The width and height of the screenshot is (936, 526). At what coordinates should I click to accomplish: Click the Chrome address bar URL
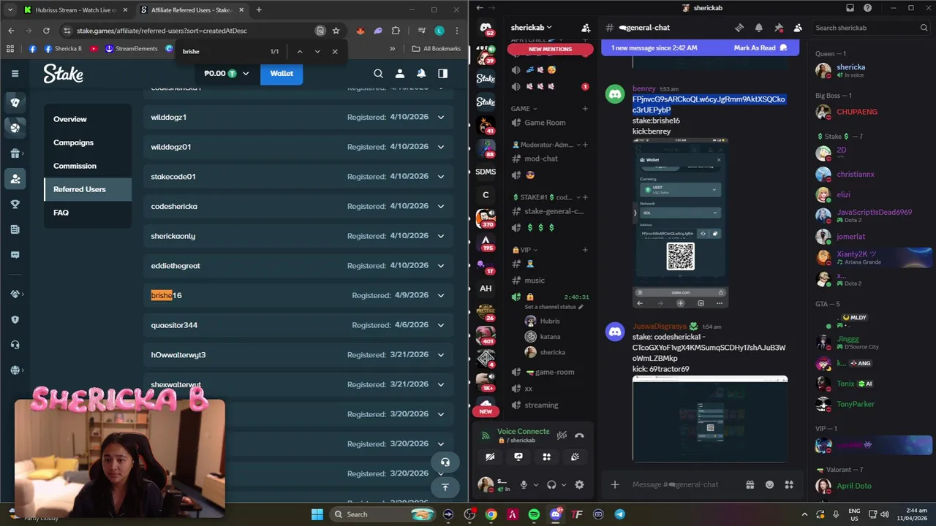coord(162,31)
